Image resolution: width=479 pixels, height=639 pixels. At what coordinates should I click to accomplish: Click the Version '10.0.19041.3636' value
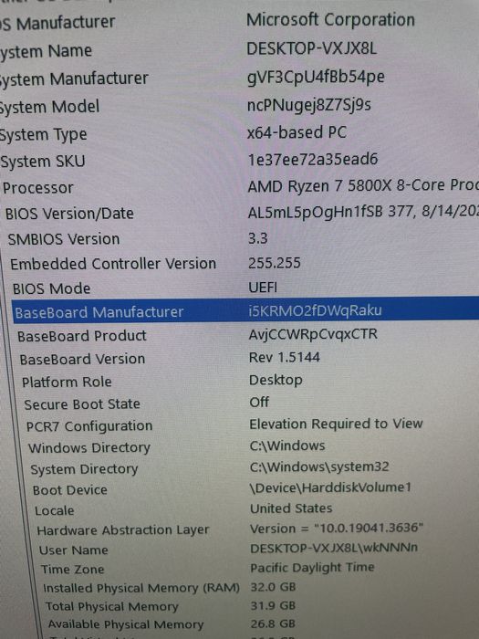pos(337,529)
